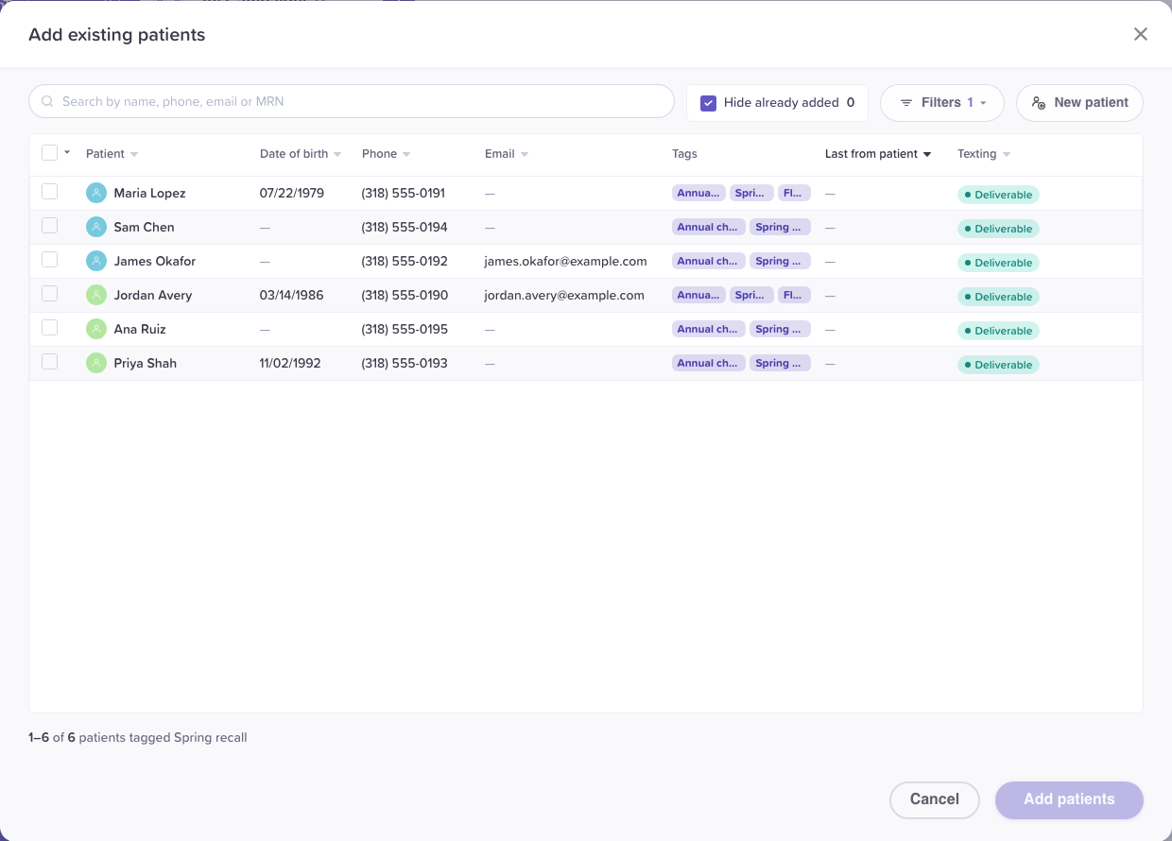The image size is (1172, 841).
Task: Sort by Date of birth column
Action: 301,154
